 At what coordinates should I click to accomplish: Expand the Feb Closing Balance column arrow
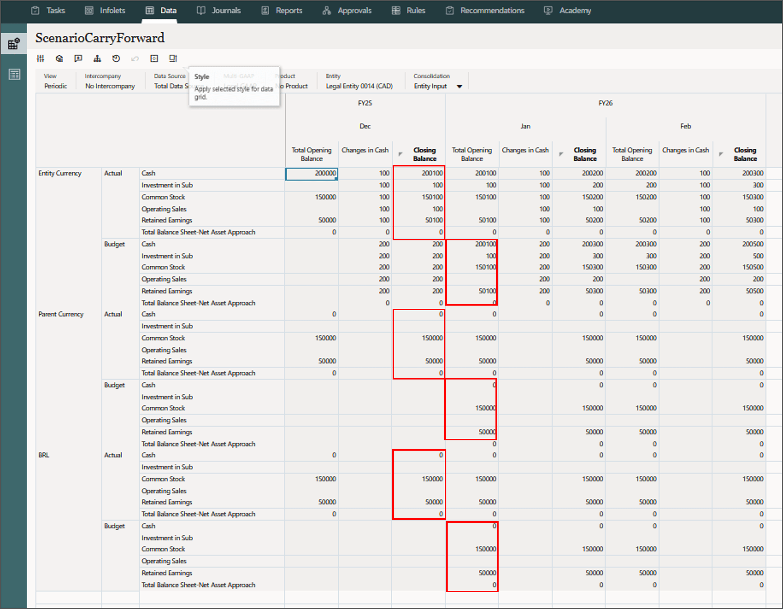(x=721, y=154)
